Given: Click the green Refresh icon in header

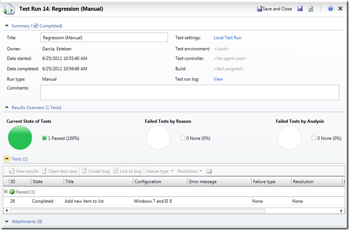Looking at the screenshot, I should pyautogui.click(x=312, y=9).
